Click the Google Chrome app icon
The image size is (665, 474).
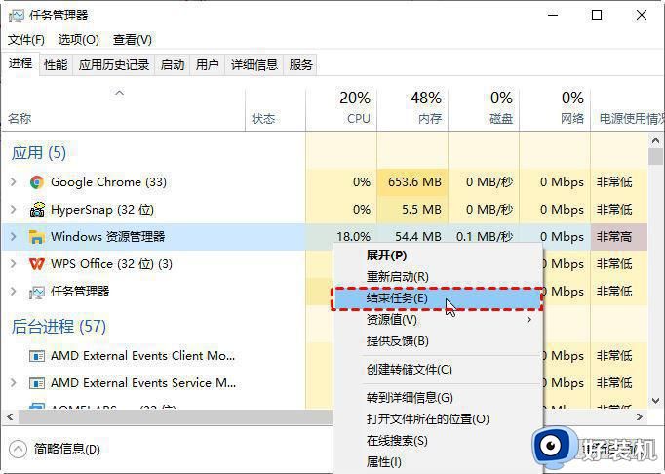coord(37,182)
